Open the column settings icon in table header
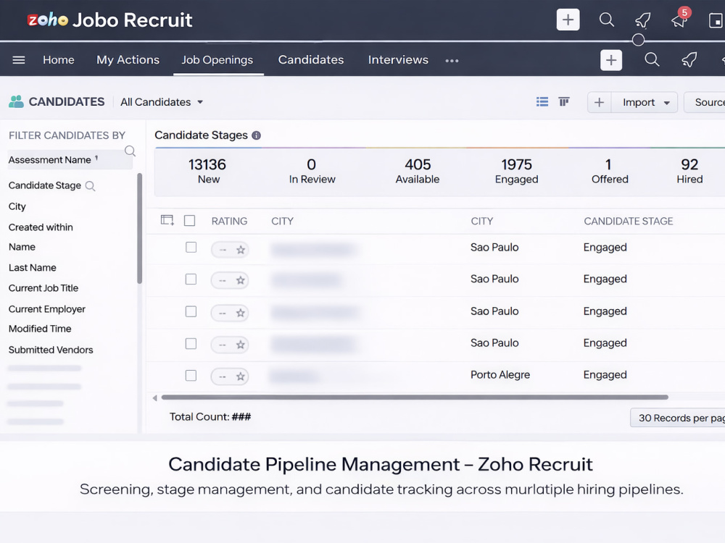 [x=167, y=220]
